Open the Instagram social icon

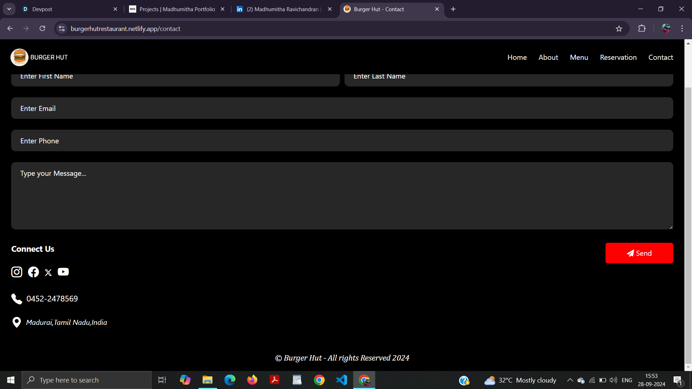[17, 272]
